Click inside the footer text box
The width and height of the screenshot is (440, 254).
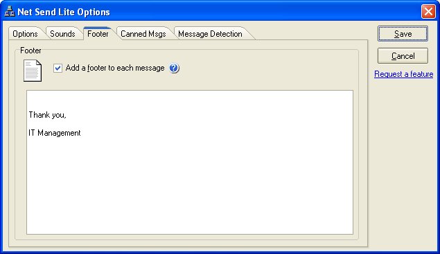point(190,162)
